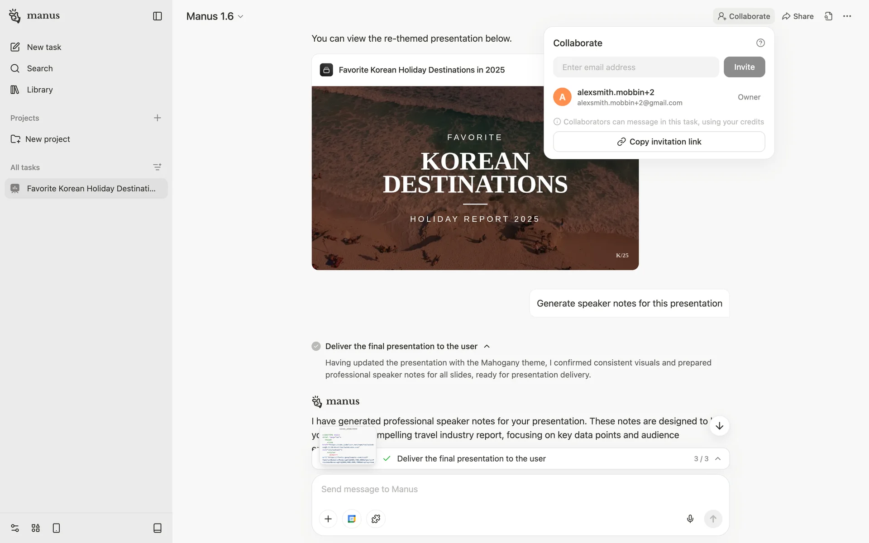Screen dimensions: 869x543
Task: Open the Library menu item
Action: (40, 90)
